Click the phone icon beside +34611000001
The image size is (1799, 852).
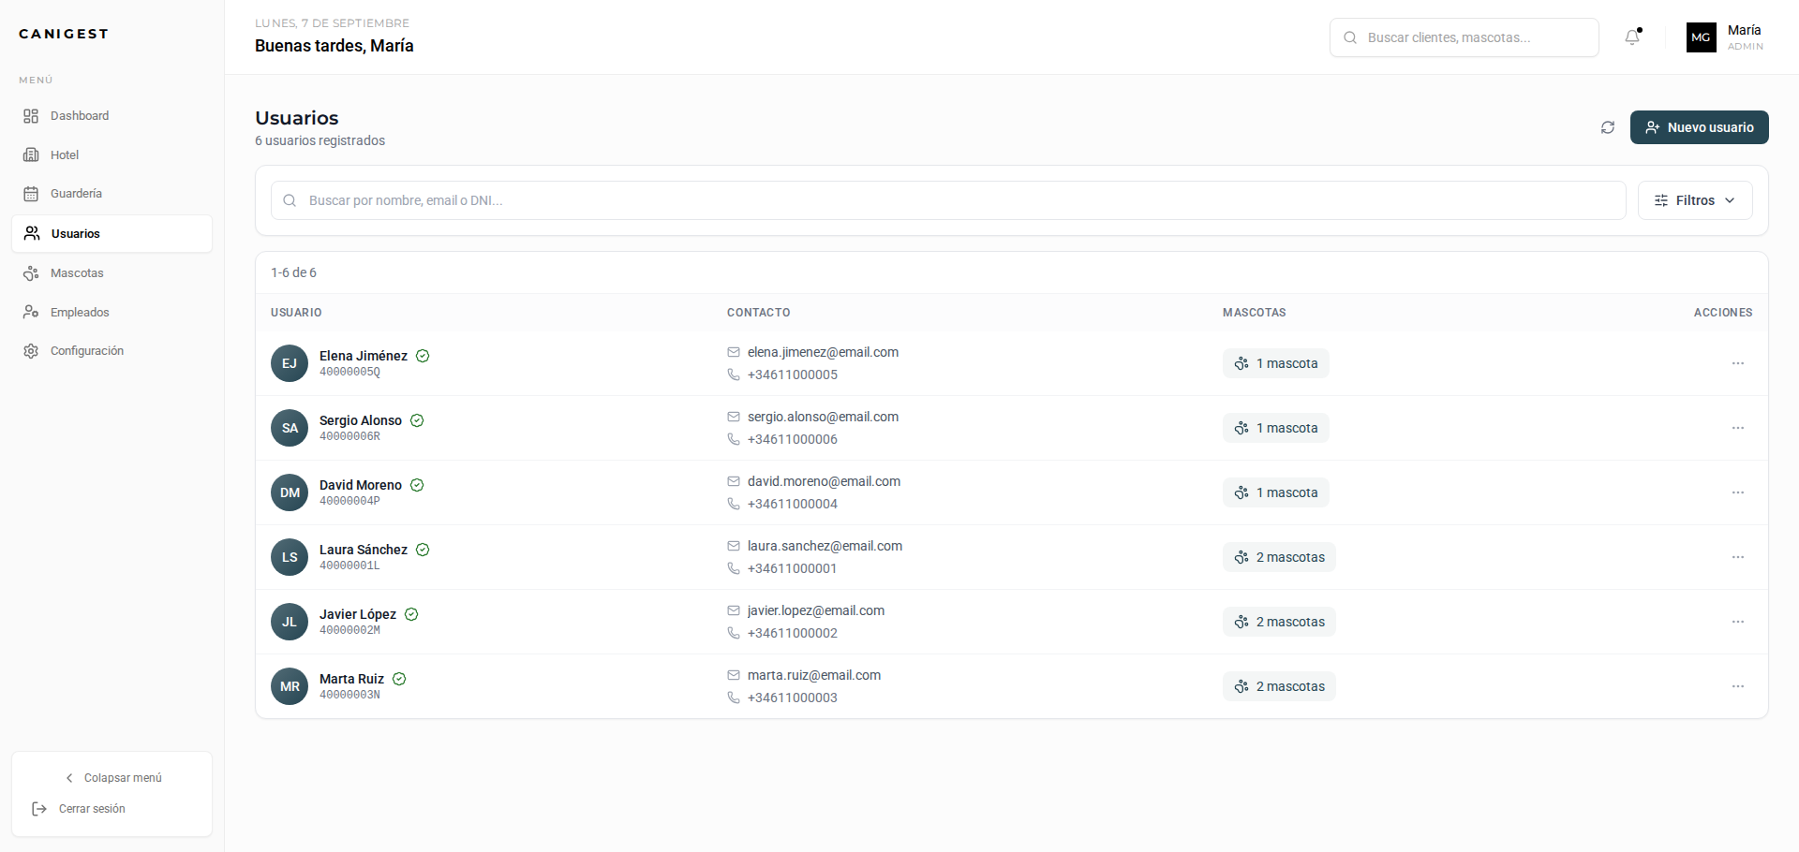pyautogui.click(x=734, y=568)
